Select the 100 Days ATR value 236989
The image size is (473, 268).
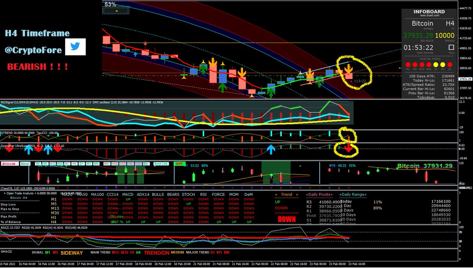pos(448,76)
